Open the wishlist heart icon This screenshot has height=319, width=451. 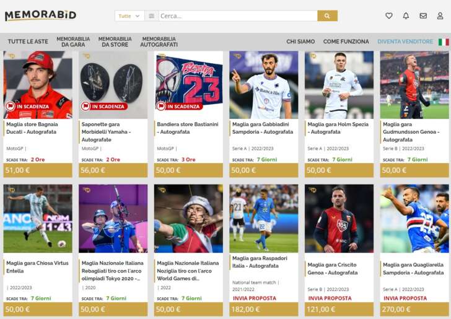click(x=389, y=16)
